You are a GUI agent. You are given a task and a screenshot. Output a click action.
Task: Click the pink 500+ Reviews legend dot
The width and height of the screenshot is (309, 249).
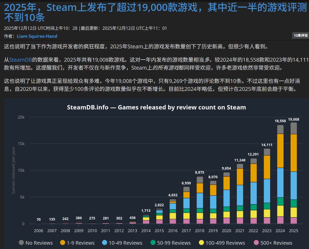tap(256, 243)
